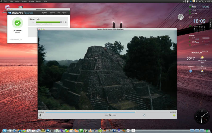Click the large 18:09 desktop clock widget
212x133 pixels.
point(199,21)
